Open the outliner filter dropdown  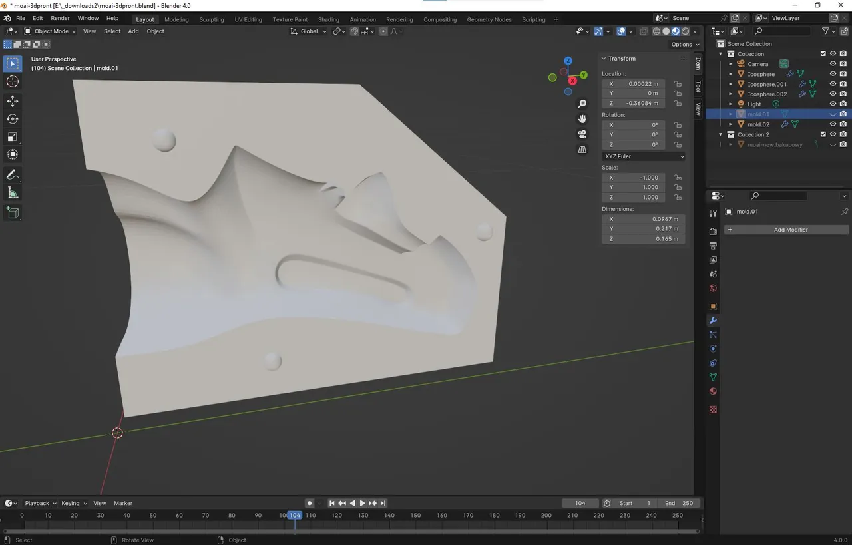click(828, 31)
